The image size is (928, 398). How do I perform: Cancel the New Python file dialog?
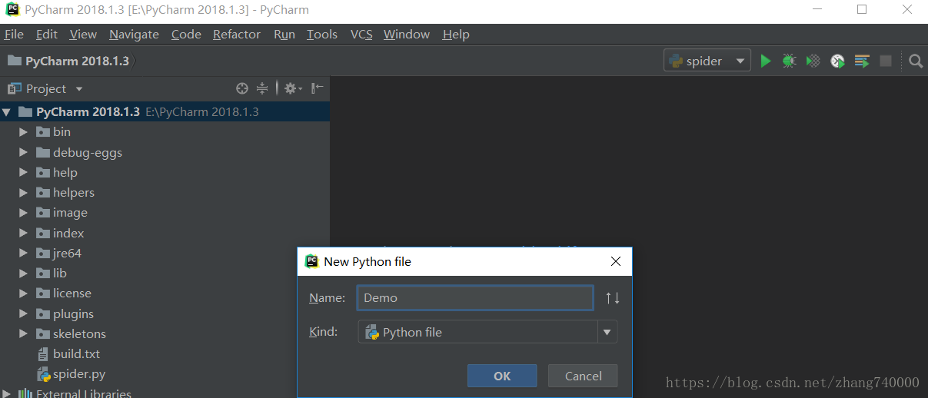583,376
